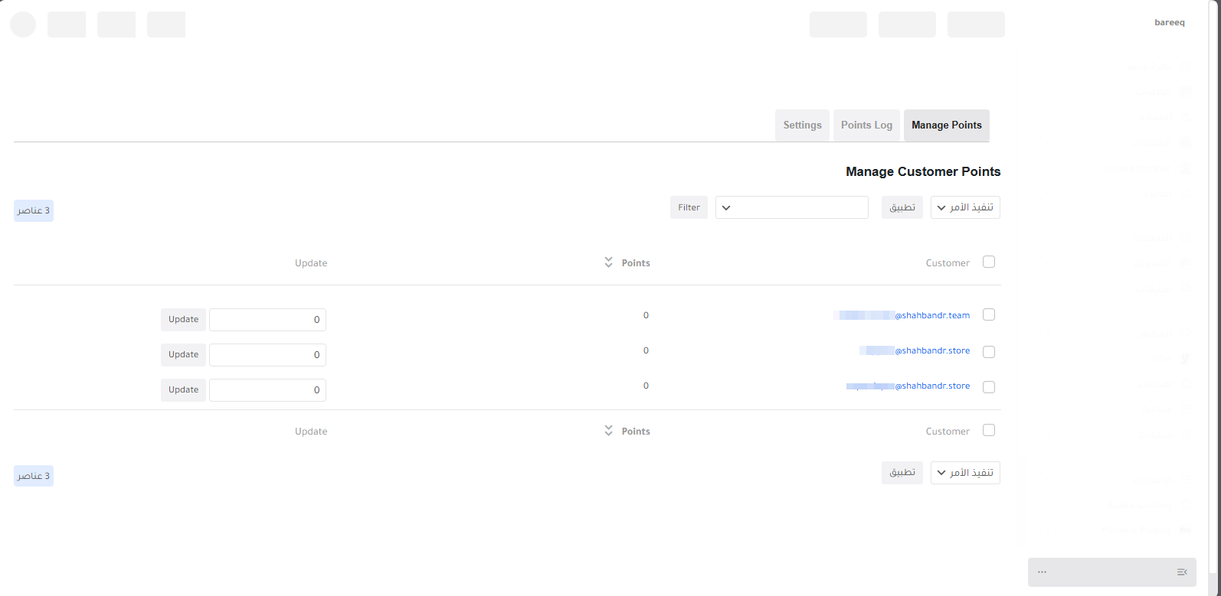Click sort arrows beside the footer Points label

pos(608,431)
